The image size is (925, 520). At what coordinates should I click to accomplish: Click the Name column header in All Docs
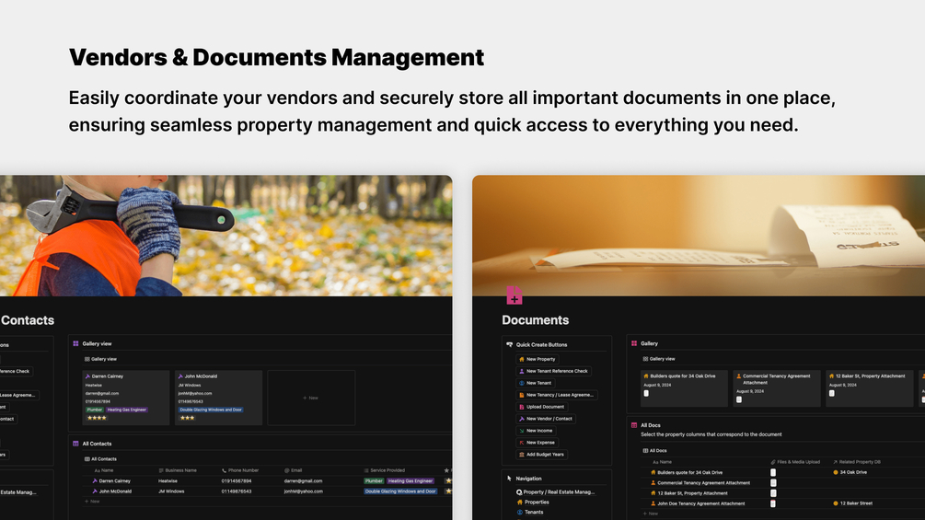pyautogui.click(x=663, y=462)
